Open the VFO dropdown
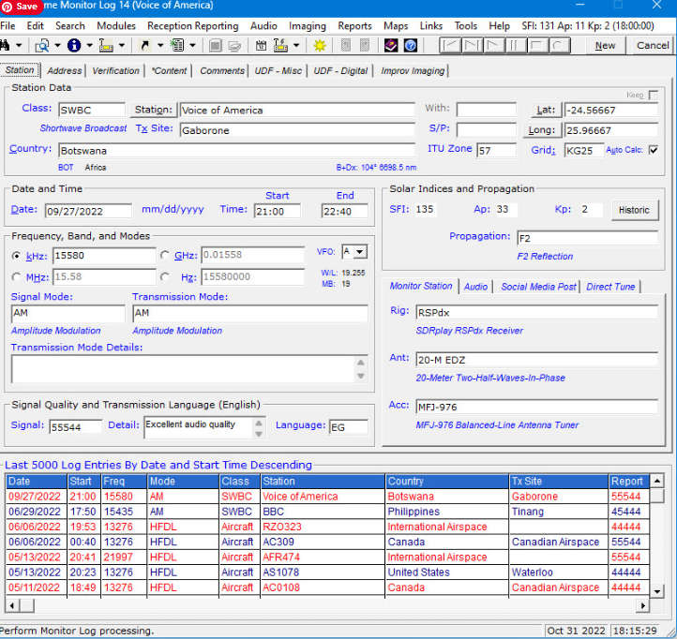Screen dimensions: 677x639 pos(360,251)
